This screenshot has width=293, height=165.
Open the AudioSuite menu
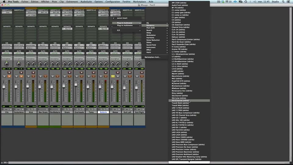(x=86, y=2)
